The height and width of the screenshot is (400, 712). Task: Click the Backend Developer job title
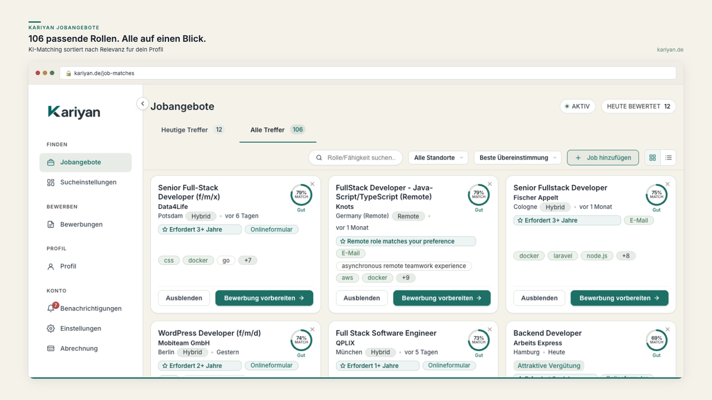click(x=547, y=333)
